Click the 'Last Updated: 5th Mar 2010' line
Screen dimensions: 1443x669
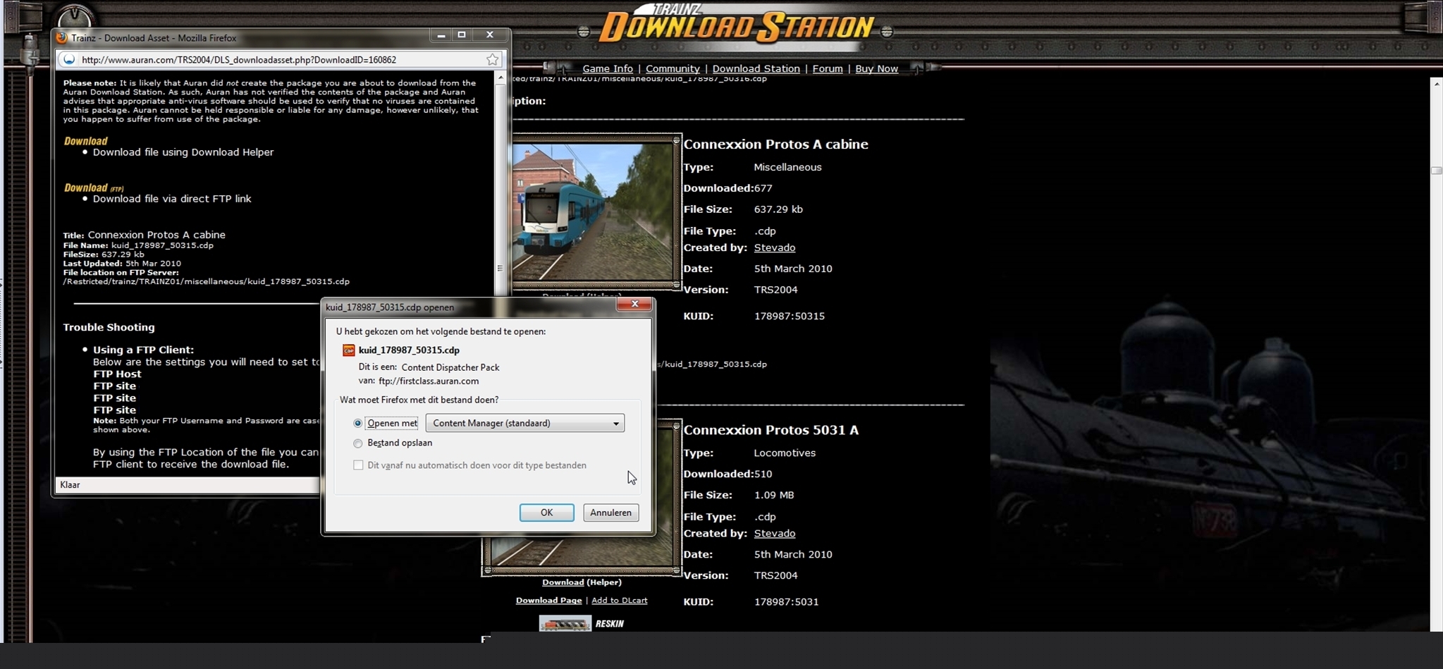point(122,264)
